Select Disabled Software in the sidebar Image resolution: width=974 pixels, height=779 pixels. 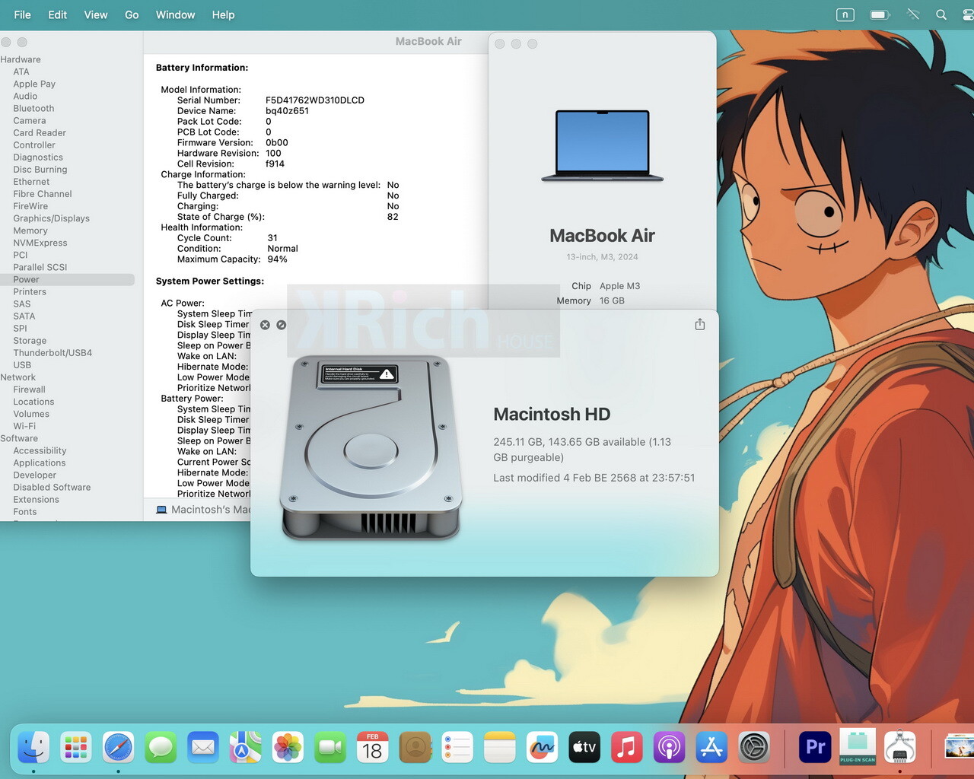pyautogui.click(x=52, y=487)
